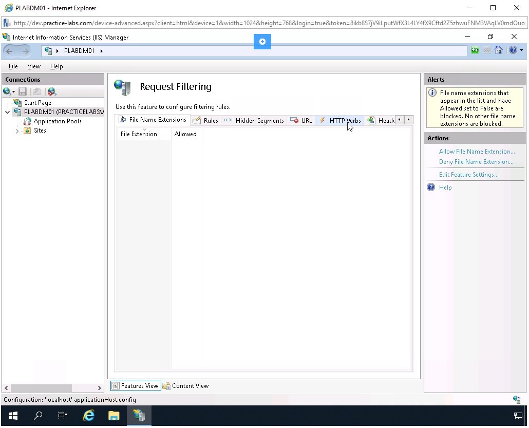Click the forward navigation arrow
This screenshot has width=529, height=428.
[24, 50]
